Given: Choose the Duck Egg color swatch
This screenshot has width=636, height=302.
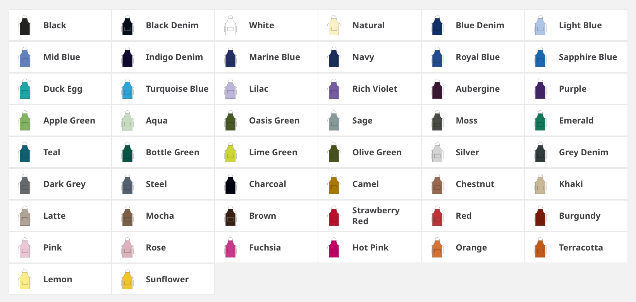Looking at the screenshot, I should pyautogui.click(x=24, y=89).
